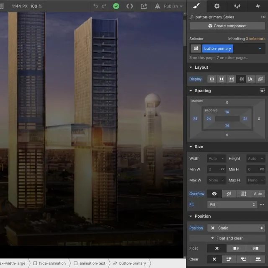Set float to right

click(255, 248)
